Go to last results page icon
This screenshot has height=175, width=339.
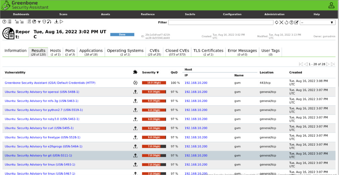pyautogui.click(x=333, y=64)
